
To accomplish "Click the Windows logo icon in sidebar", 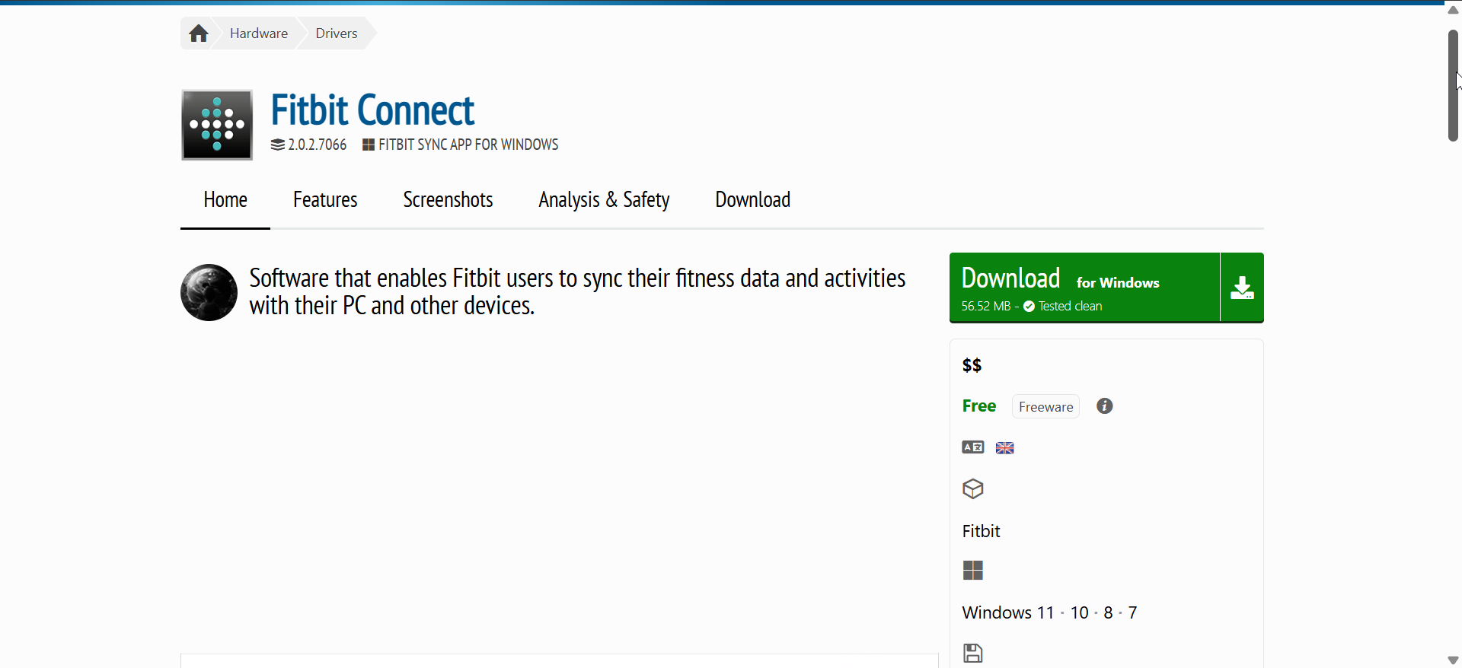I will [x=973, y=571].
